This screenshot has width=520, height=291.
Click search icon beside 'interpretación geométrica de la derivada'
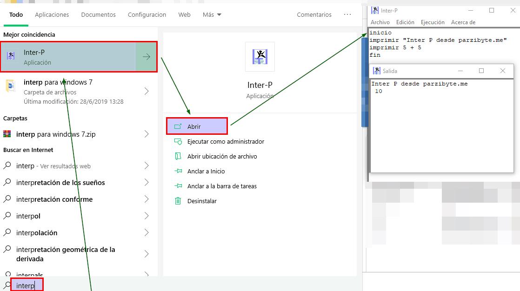coord(7,249)
